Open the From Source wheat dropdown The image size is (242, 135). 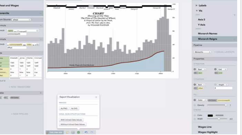click(21, 20)
